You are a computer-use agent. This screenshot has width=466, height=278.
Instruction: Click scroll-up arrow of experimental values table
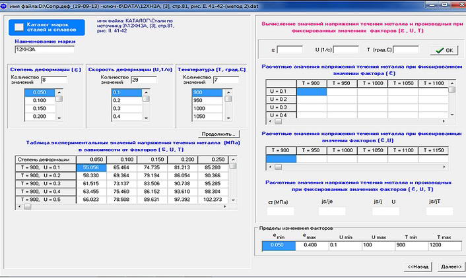point(233,159)
